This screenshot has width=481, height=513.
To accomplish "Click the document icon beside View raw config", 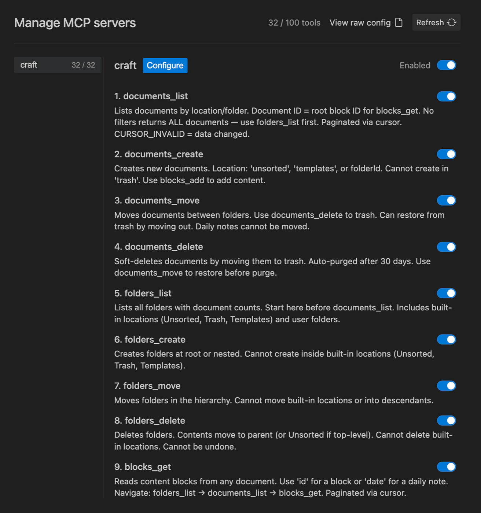I will click(x=399, y=22).
